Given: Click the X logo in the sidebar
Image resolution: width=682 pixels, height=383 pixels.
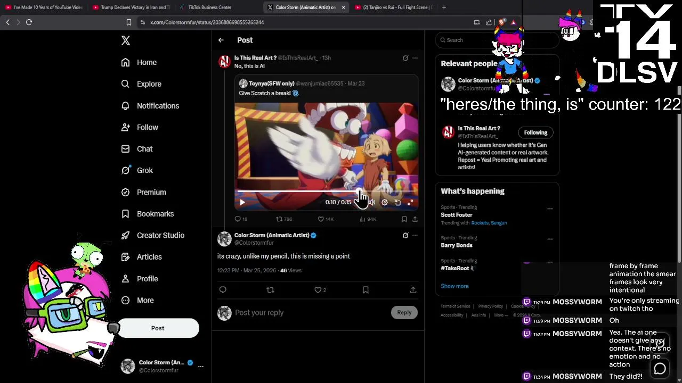Looking at the screenshot, I should coord(126,40).
